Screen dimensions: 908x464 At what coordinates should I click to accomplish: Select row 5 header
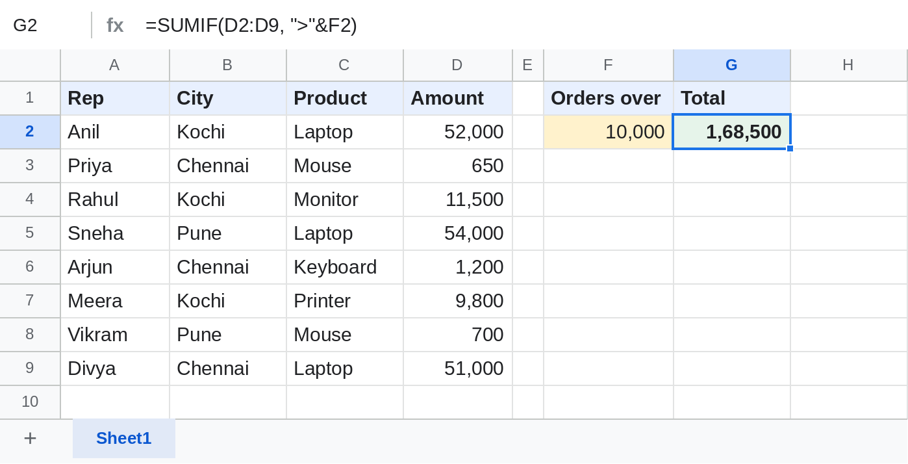pos(30,233)
